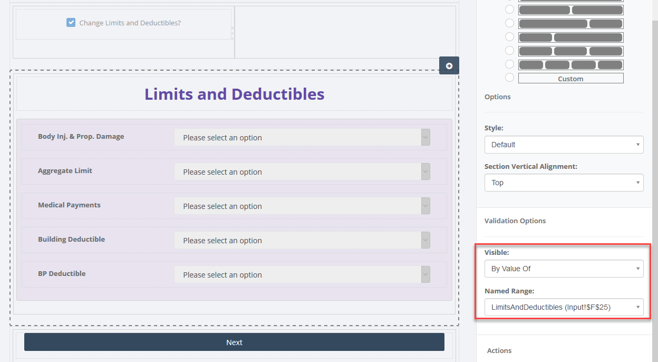Click the add new section plus icon

(x=449, y=65)
